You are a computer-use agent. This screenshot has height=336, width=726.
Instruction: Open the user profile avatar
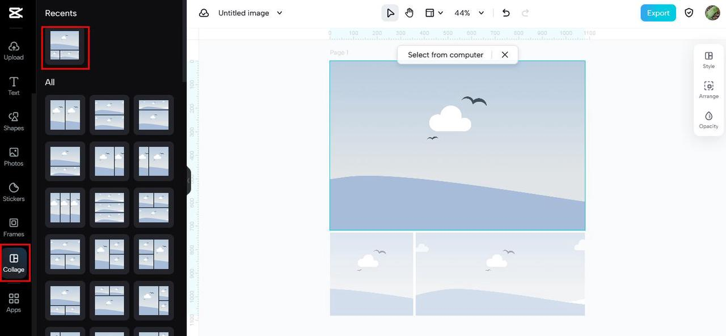[x=712, y=12]
